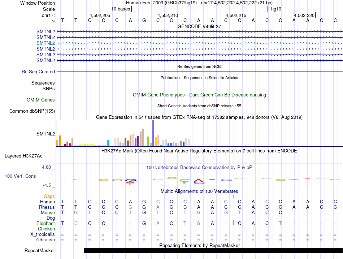
Task: Click the Chicken alignment row label
Action: (x=46, y=229)
